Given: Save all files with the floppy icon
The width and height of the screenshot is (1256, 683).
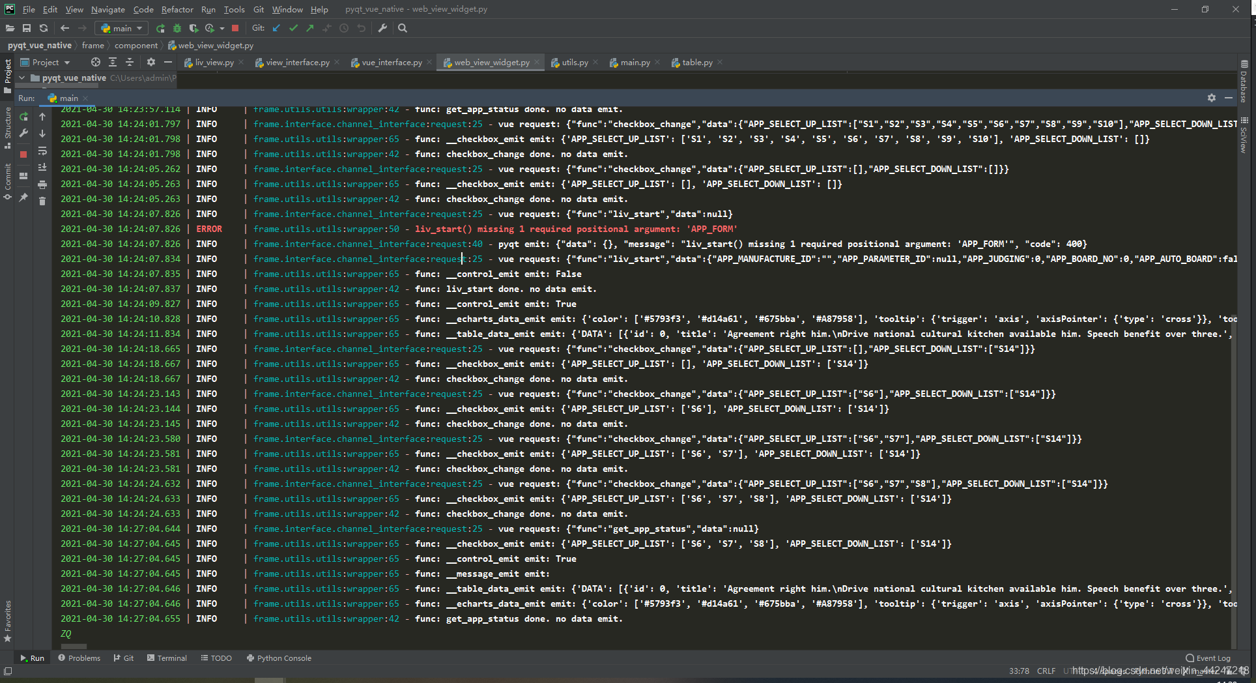Looking at the screenshot, I should click(27, 28).
